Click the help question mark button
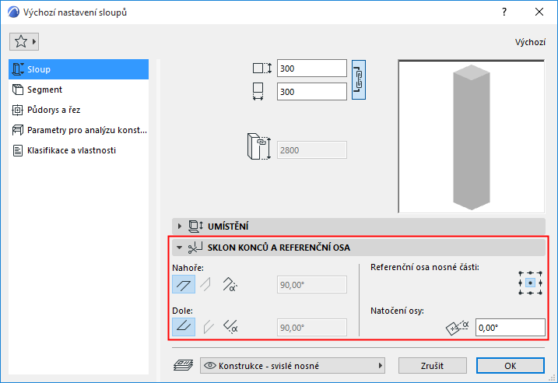558x383 pixels. tap(504, 12)
